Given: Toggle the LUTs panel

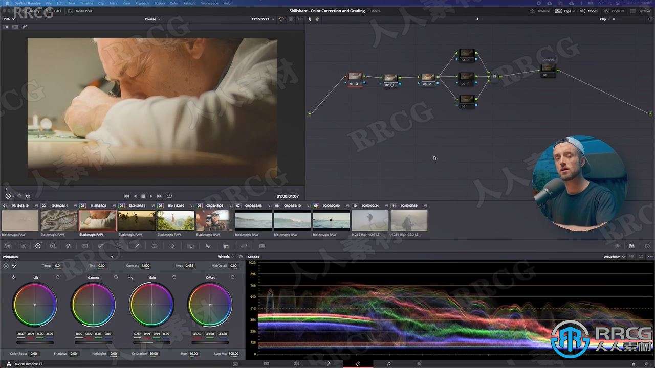Looking at the screenshot, I should [54, 11].
